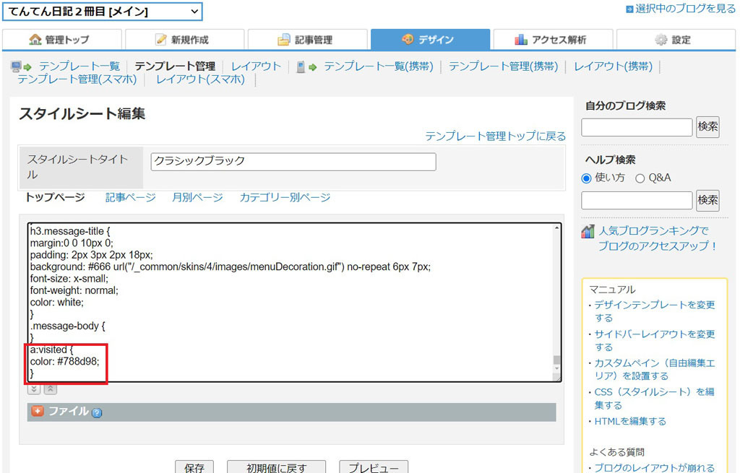Screen dimensions: 740x473
Task: Click the スタイルシートタイトル input field
Action: [x=293, y=161]
